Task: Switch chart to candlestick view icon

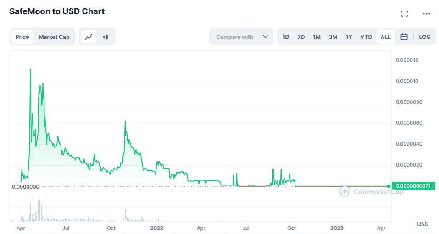Action: 106,37
